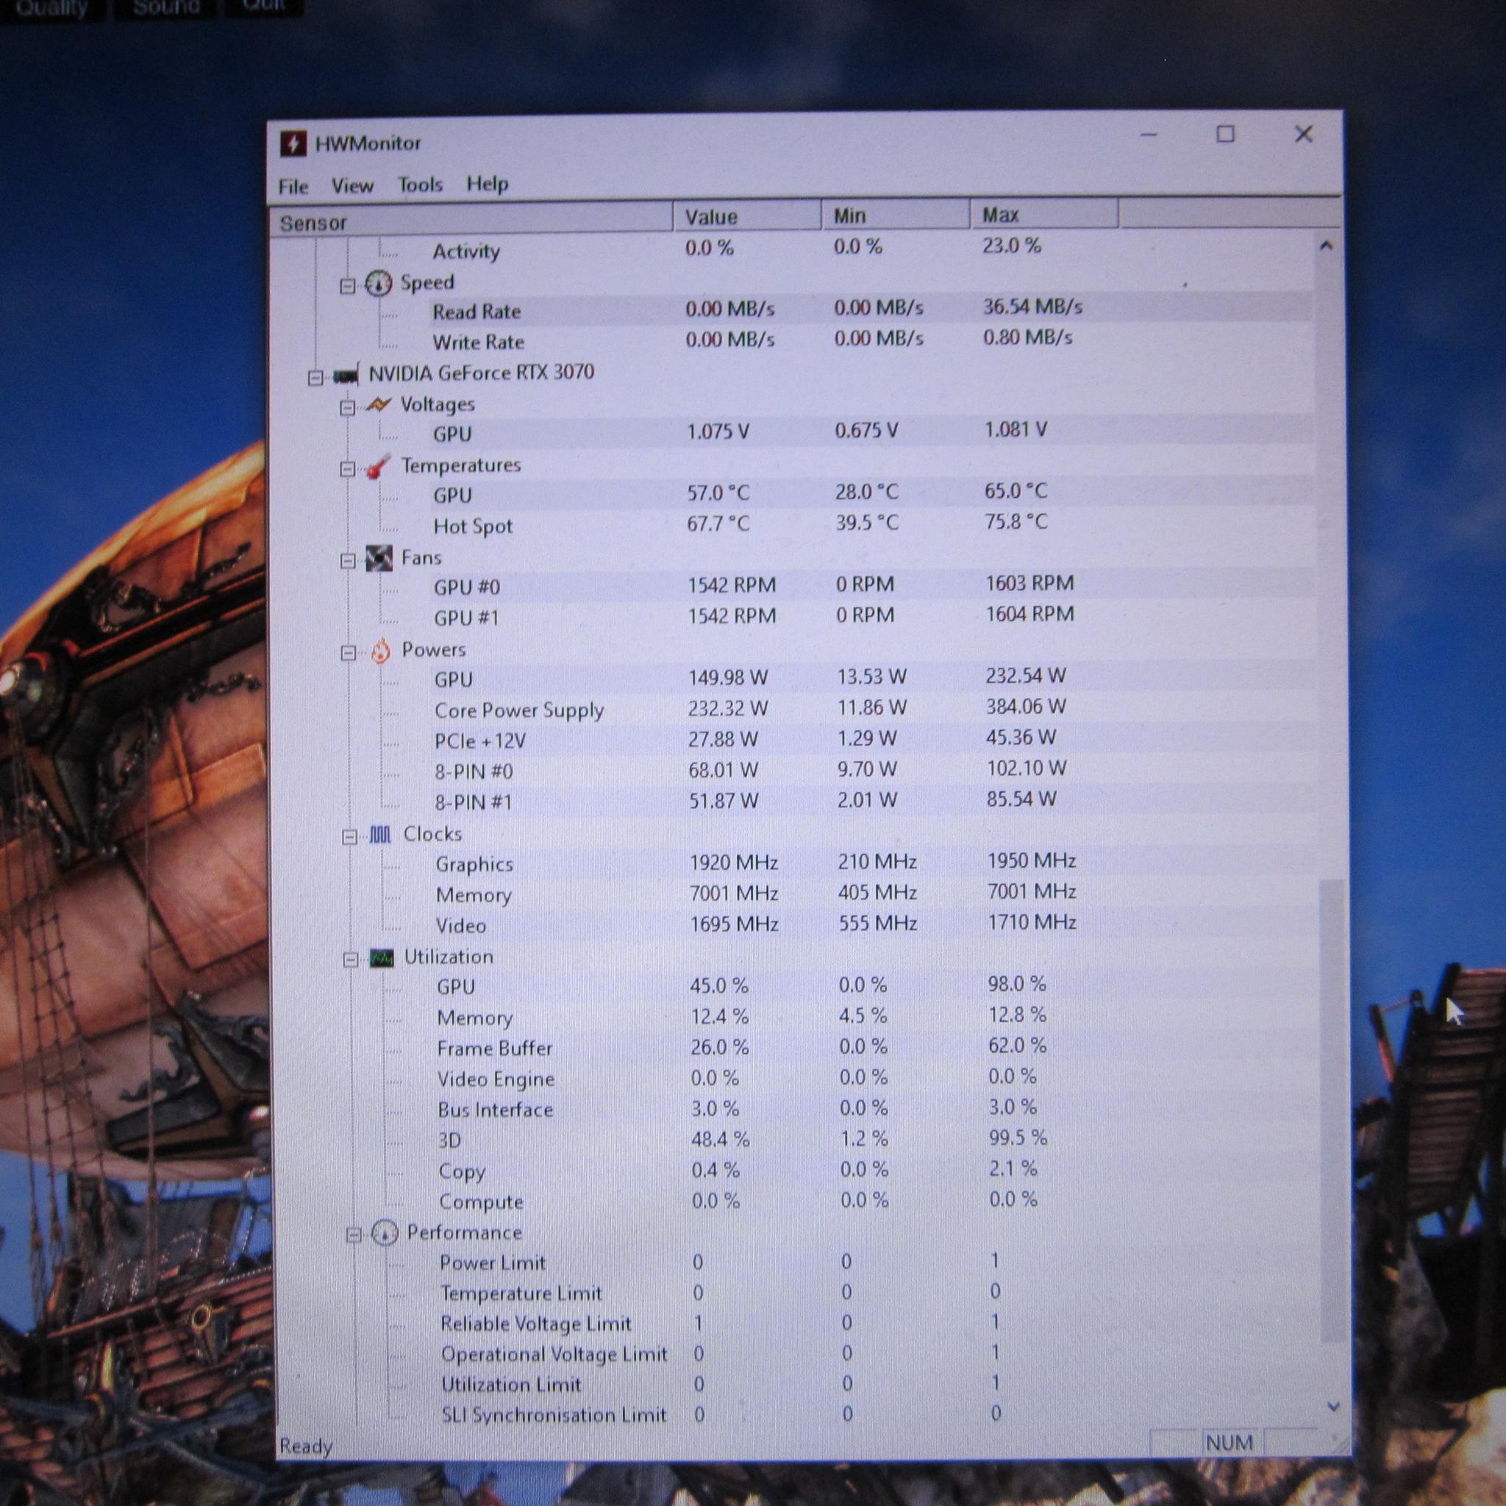Minimize the HWMonitor window

click(1148, 135)
